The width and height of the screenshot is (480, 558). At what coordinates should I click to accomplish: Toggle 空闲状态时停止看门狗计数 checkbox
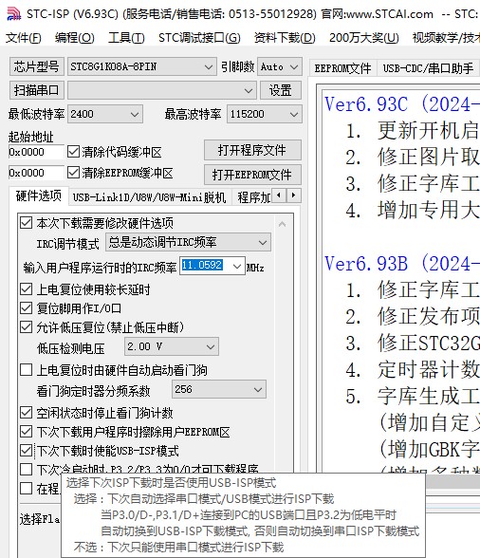point(26,413)
